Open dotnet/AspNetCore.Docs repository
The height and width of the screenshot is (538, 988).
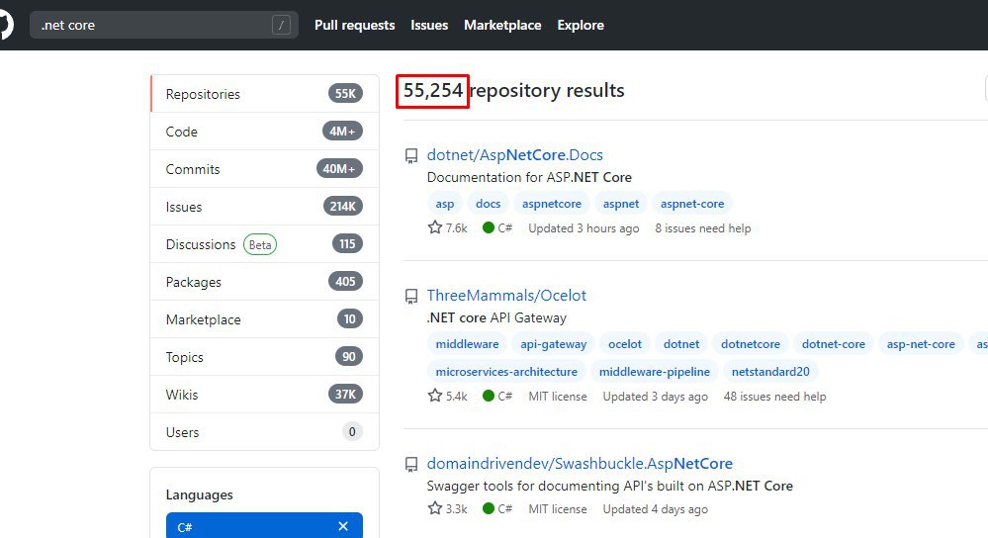coord(515,155)
